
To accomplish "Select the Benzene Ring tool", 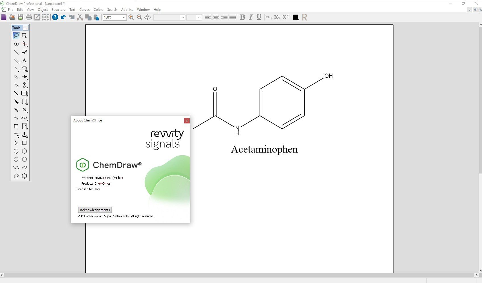I will (x=24, y=176).
